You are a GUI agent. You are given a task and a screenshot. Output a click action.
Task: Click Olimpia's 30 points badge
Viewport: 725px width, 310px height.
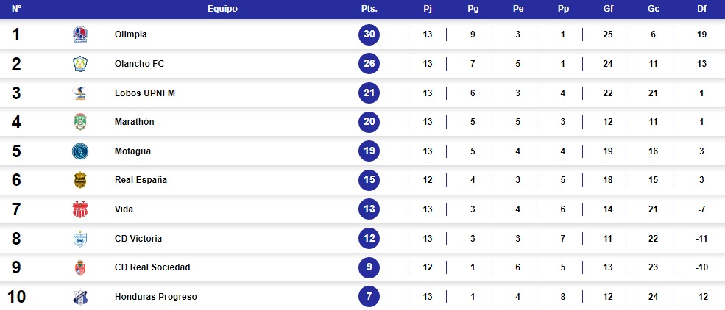click(369, 35)
